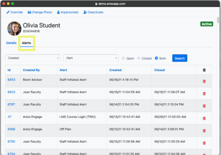Image resolution: width=221 pixels, height=155 pixels.
Task: Click the Override pencil icon
Action: tap(8, 12)
